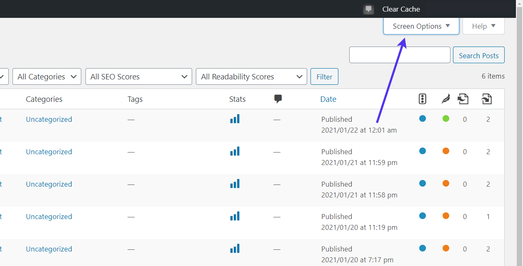The height and width of the screenshot is (266, 523).
Task: Expand the All SEO Scores filter
Action: point(138,77)
